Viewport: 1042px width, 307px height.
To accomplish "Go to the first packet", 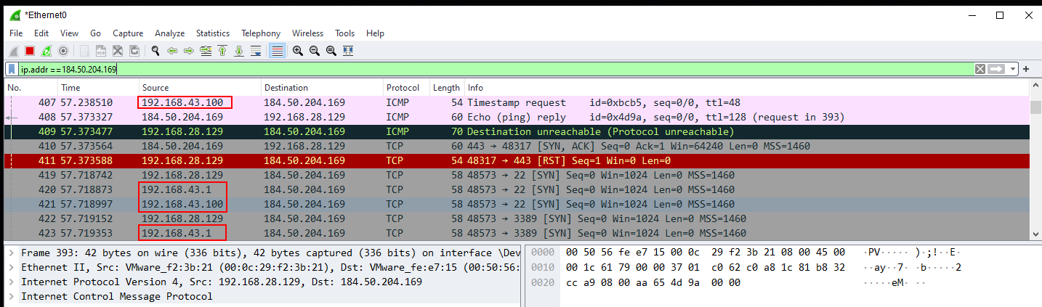I will tap(222, 51).
